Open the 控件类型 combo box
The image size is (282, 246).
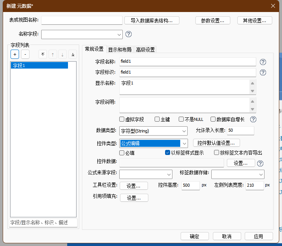[x=185, y=143]
